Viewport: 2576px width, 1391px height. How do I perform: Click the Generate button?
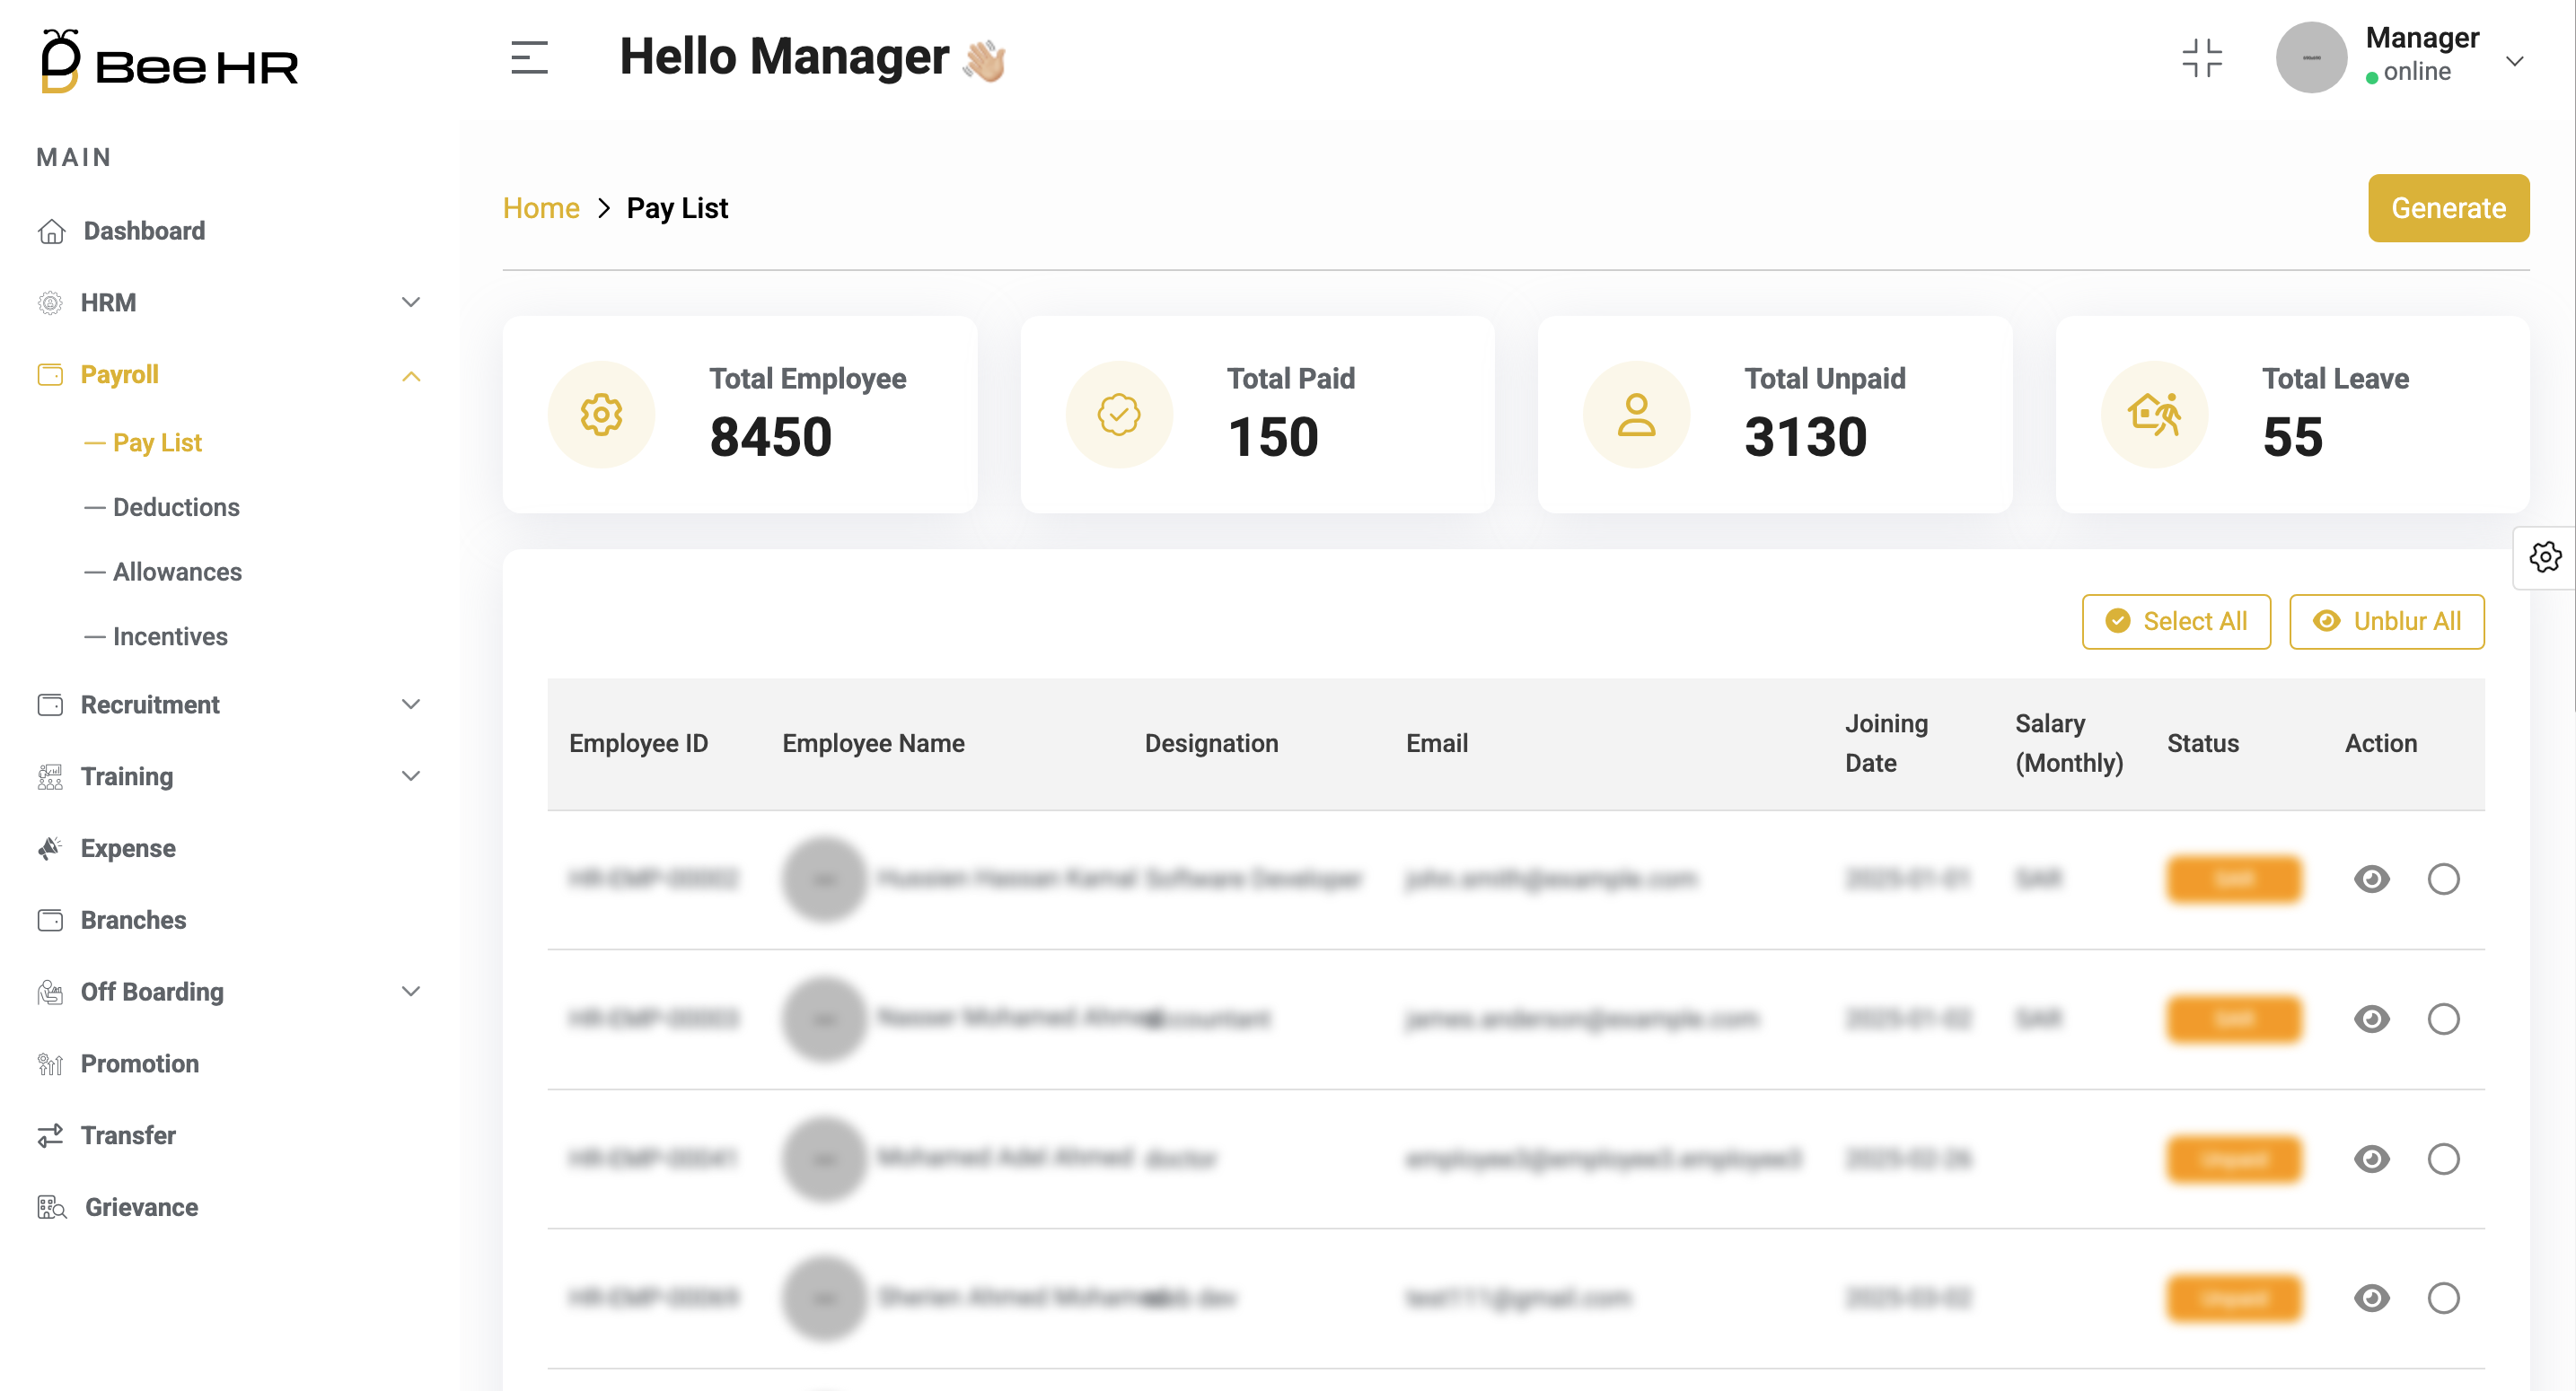click(x=2447, y=208)
